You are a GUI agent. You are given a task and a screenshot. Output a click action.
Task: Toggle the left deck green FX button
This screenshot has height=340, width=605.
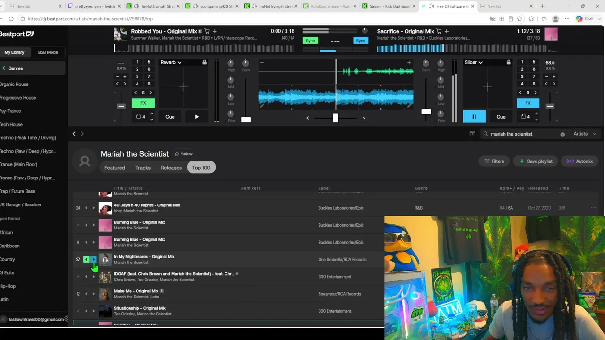coord(143,103)
